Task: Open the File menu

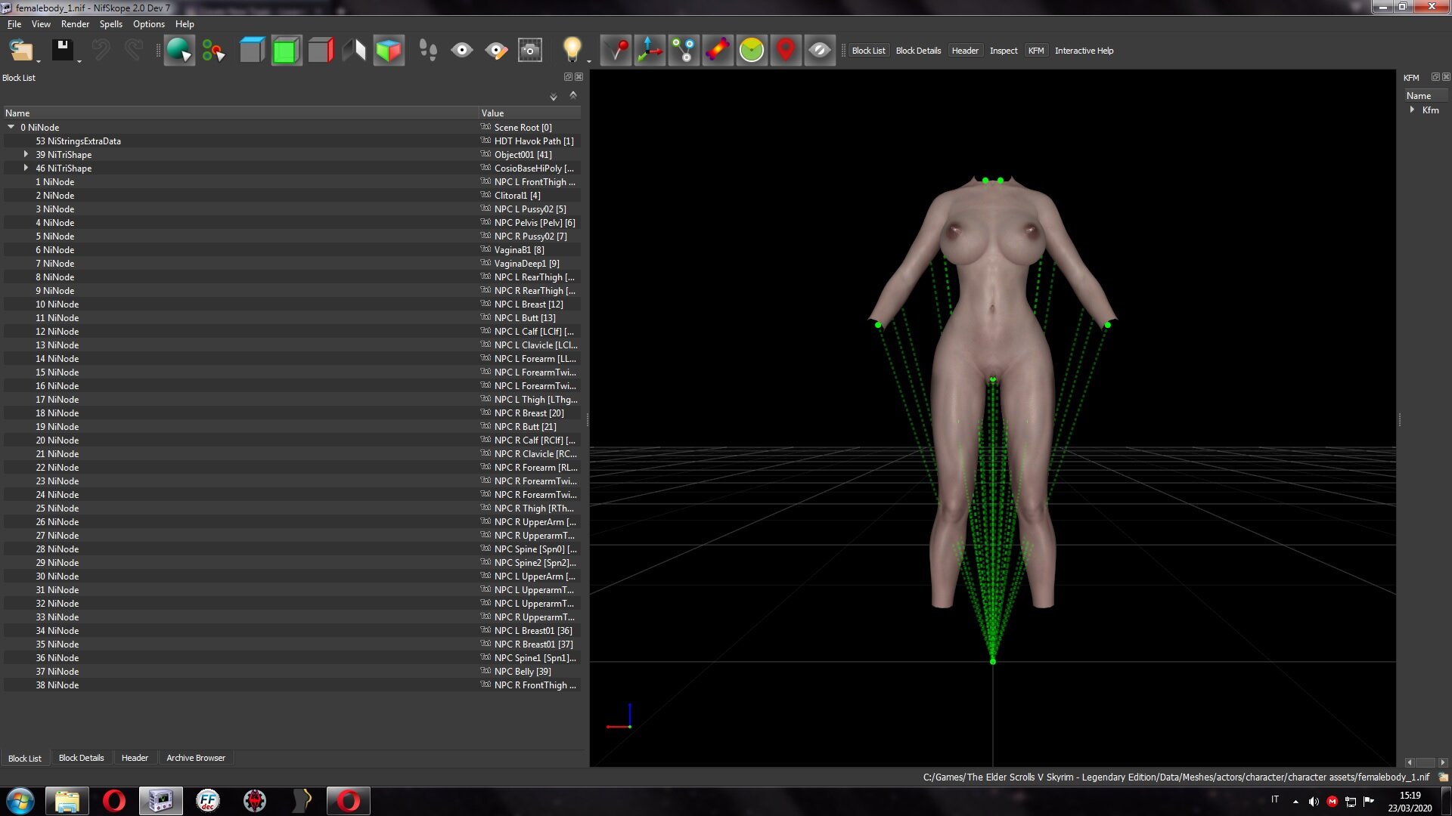Action: (14, 24)
